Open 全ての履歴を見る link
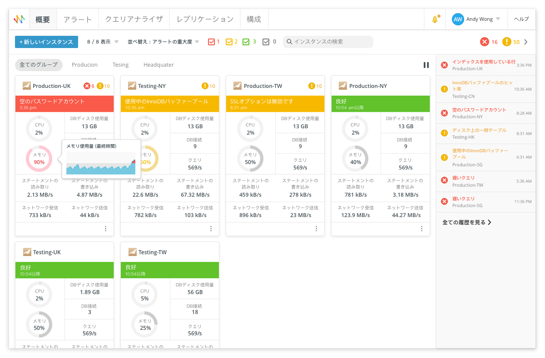Image resolution: width=545 pixels, height=358 pixels. pos(467,223)
